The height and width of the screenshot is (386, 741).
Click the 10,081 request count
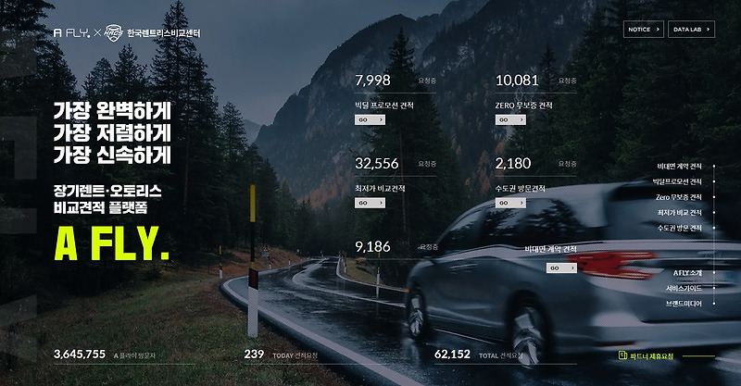pyautogui.click(x=517, y=80)
